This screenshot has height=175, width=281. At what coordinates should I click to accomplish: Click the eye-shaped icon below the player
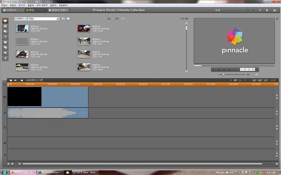[x=257, y=74]
